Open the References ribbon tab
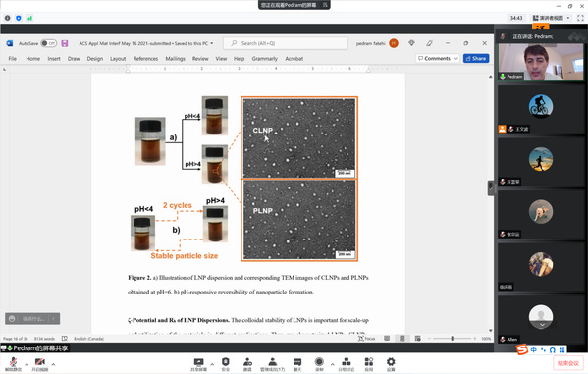The image size is (588, 374). [x=145, y=59]
